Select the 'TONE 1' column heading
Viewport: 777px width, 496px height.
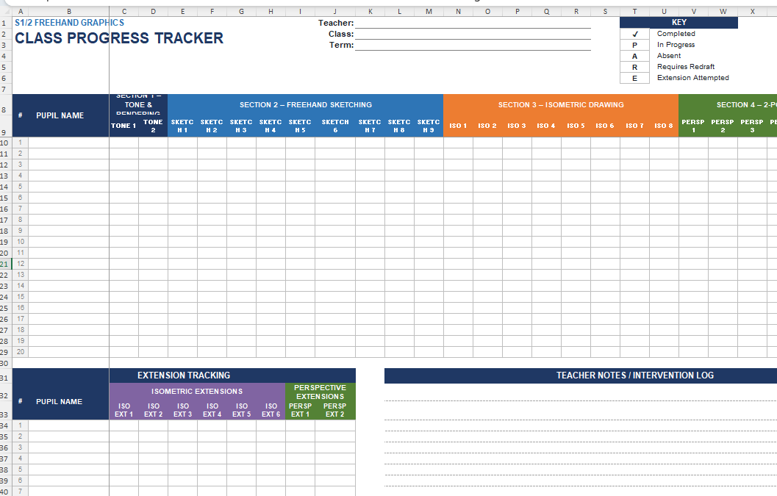point(124,126)
